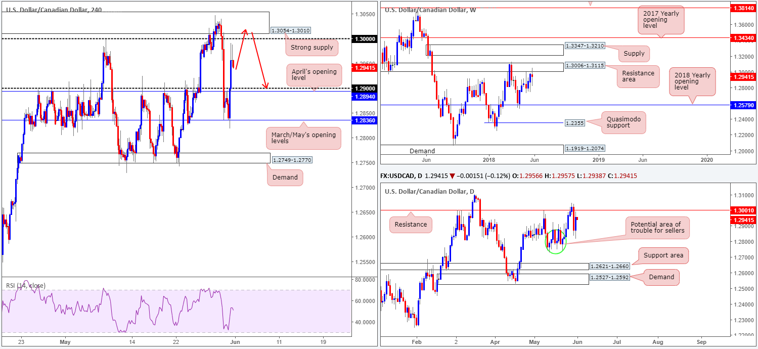Click the 40.0000 RSI scale value

coord(365,322)
